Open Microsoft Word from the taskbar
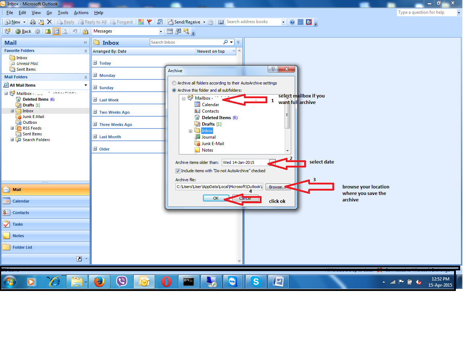Screen dimensions: 475x348 (x=278, y=282)
